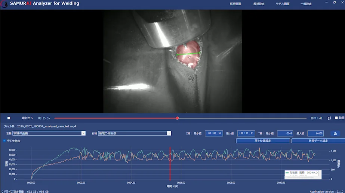Click the X-axis maximum value field
Screen dimensions: 345x193
[x=246, y=133]
